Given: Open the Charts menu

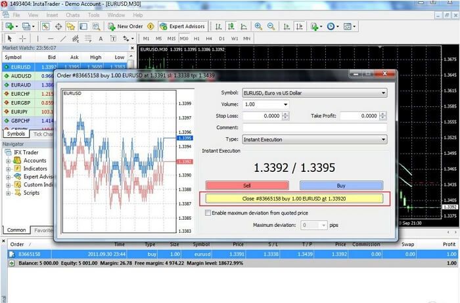Looking at the screenshot, I should pos(72,15).
